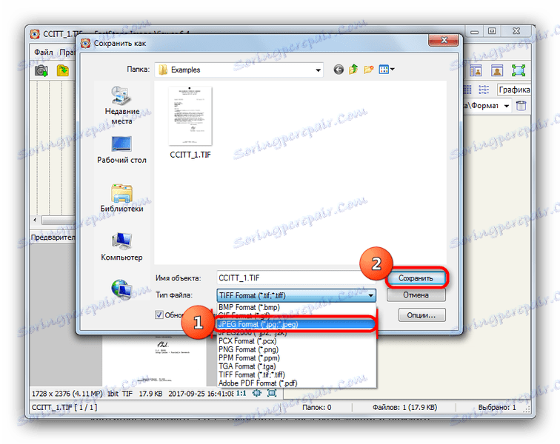560x444 pixels.
Task: Go up one folder level icon
Action: (x=353, y=70)
